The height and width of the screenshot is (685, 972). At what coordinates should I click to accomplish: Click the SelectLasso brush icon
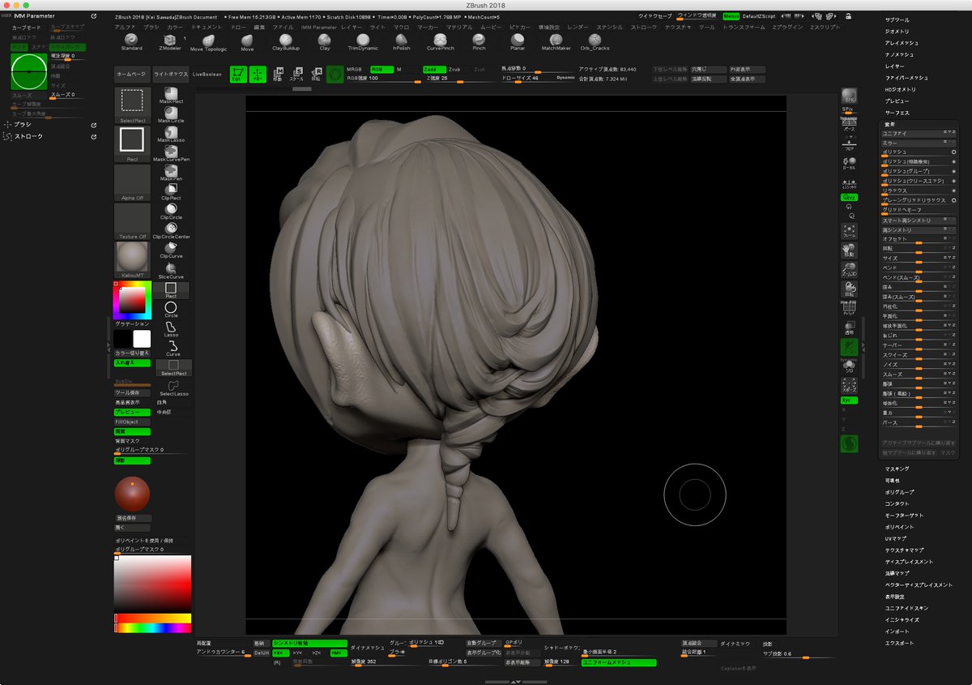click(173, 387)
